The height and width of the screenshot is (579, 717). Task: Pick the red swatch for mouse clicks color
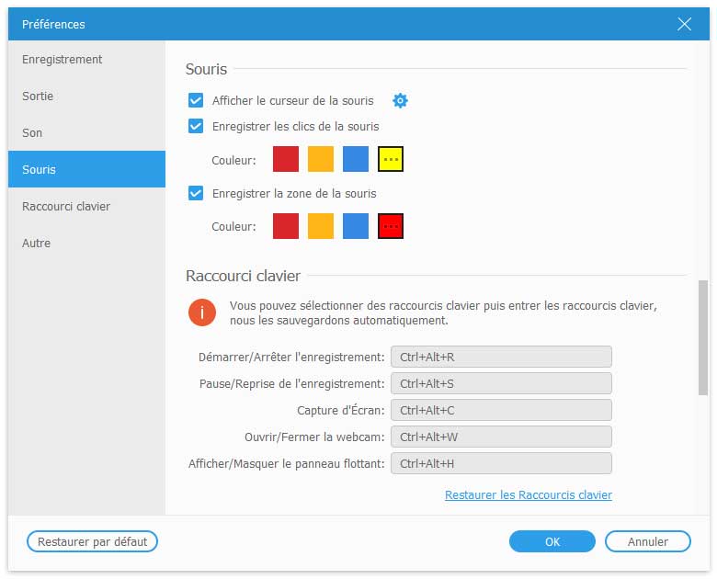286,160
